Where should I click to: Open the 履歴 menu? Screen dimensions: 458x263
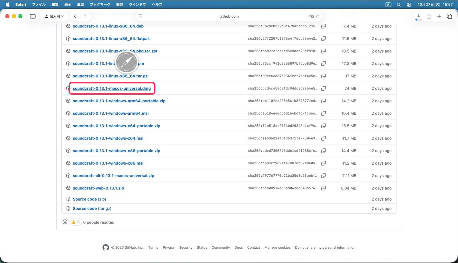pos(80,4)
